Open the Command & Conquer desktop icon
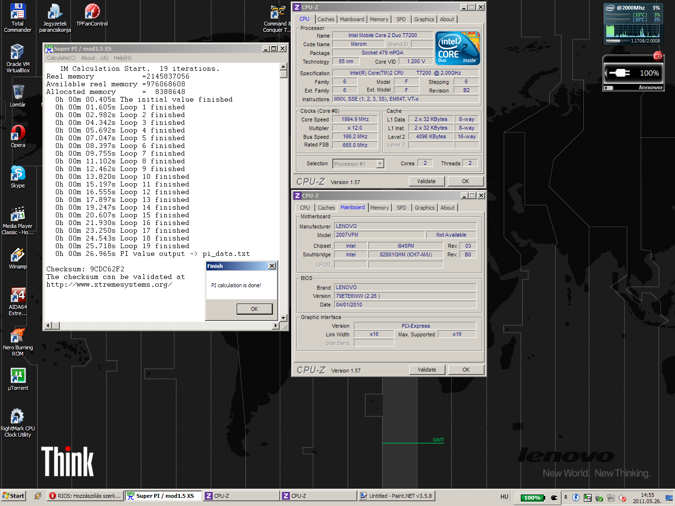Viewport: 675px width, 506px height. point(277,18)
